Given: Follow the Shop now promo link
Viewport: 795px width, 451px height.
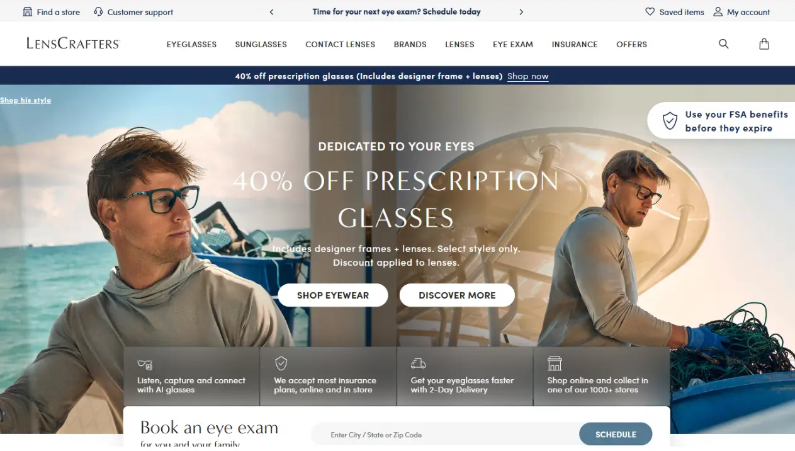Looking at the screenshot, I should click(x=527, y=76).
